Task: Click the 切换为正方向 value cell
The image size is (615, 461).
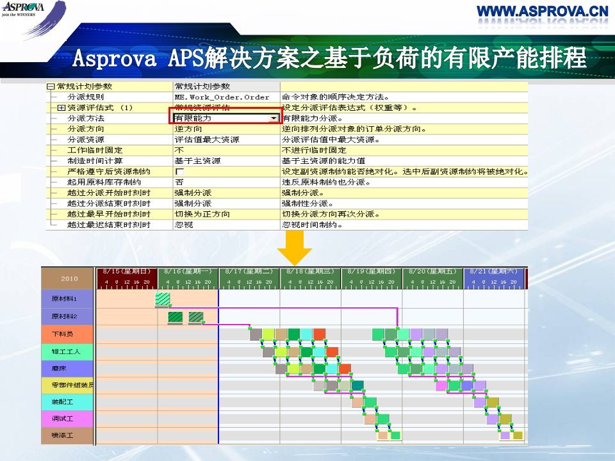Action: [226, 214]
